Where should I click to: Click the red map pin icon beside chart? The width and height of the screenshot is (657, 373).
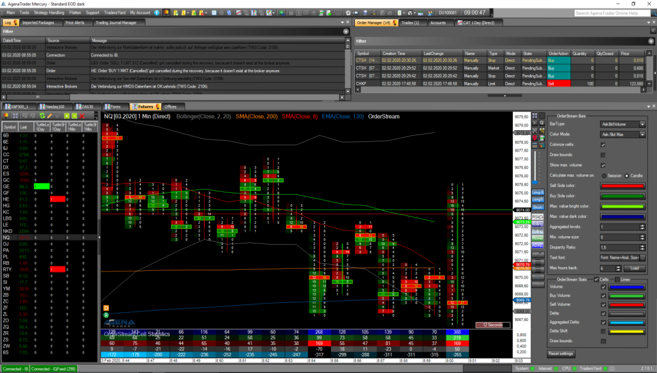coord(535,138)
